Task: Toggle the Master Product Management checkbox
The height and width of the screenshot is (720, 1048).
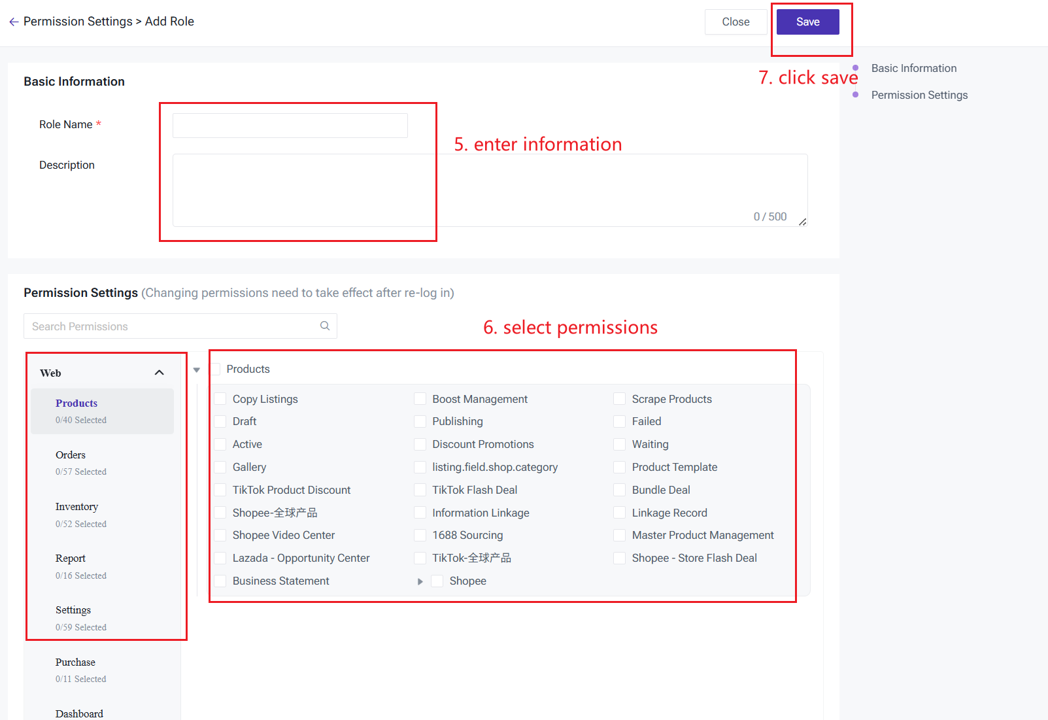Action: 620,536
